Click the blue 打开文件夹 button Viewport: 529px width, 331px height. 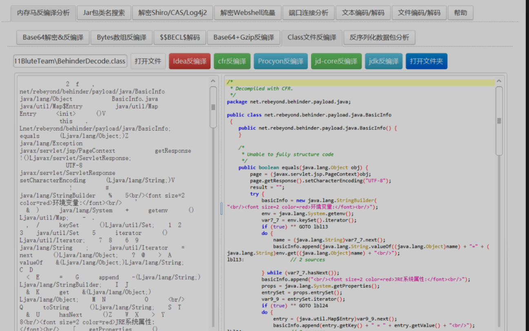click(x=426, y=61)
